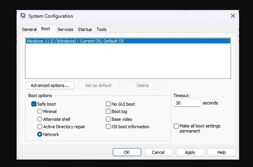Enable No GUI boot

[x=108, y=104]
